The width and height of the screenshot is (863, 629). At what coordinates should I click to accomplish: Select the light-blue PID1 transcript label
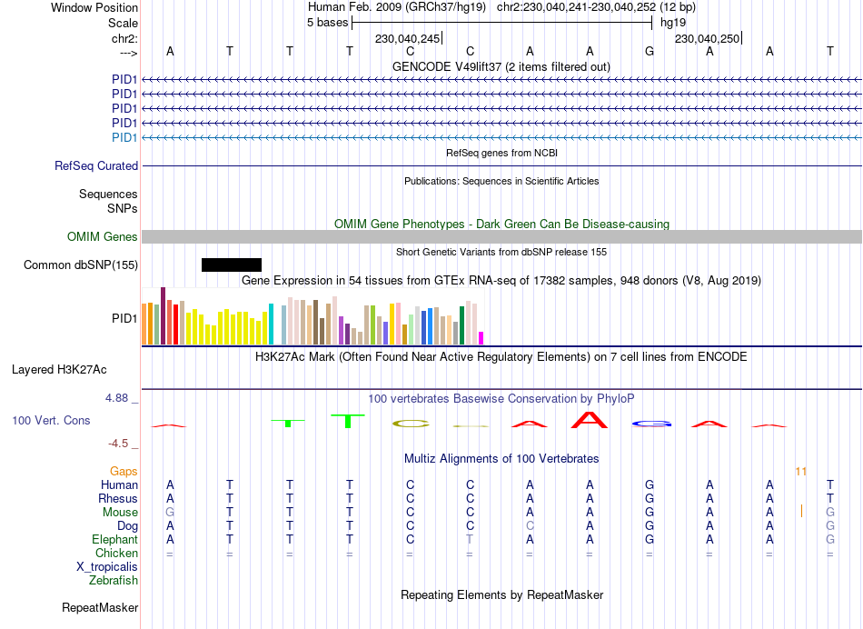pos(124,137)
